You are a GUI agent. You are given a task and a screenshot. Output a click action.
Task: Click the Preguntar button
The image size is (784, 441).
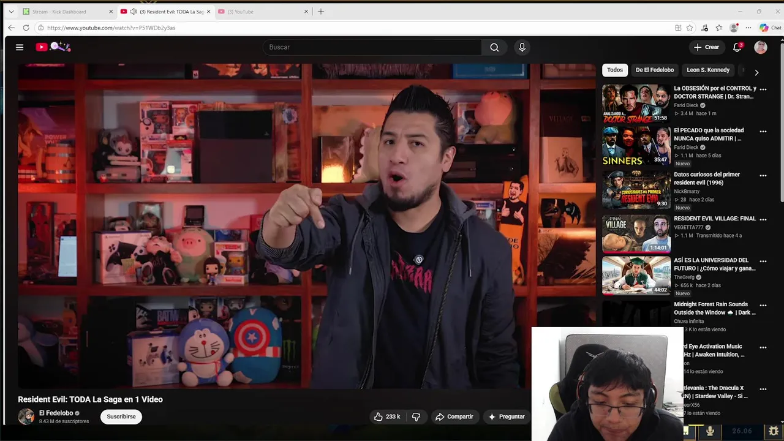pyautogui.click(x=506, y=417)
